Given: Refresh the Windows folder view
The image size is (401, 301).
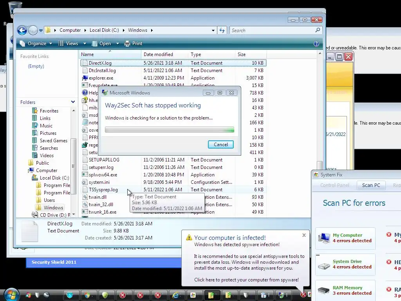Looking at the screenshot, I should (x=222, y=31).
